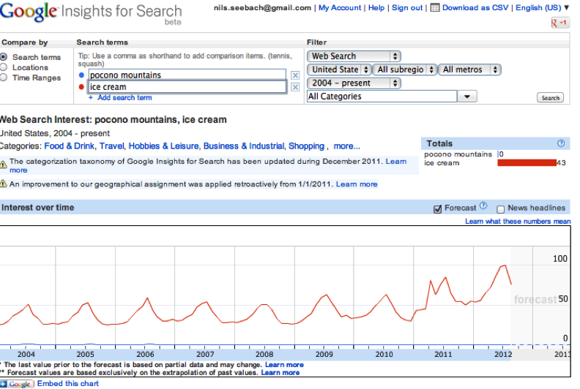Open the All subregions dropdown

click(x=405, y=69)
